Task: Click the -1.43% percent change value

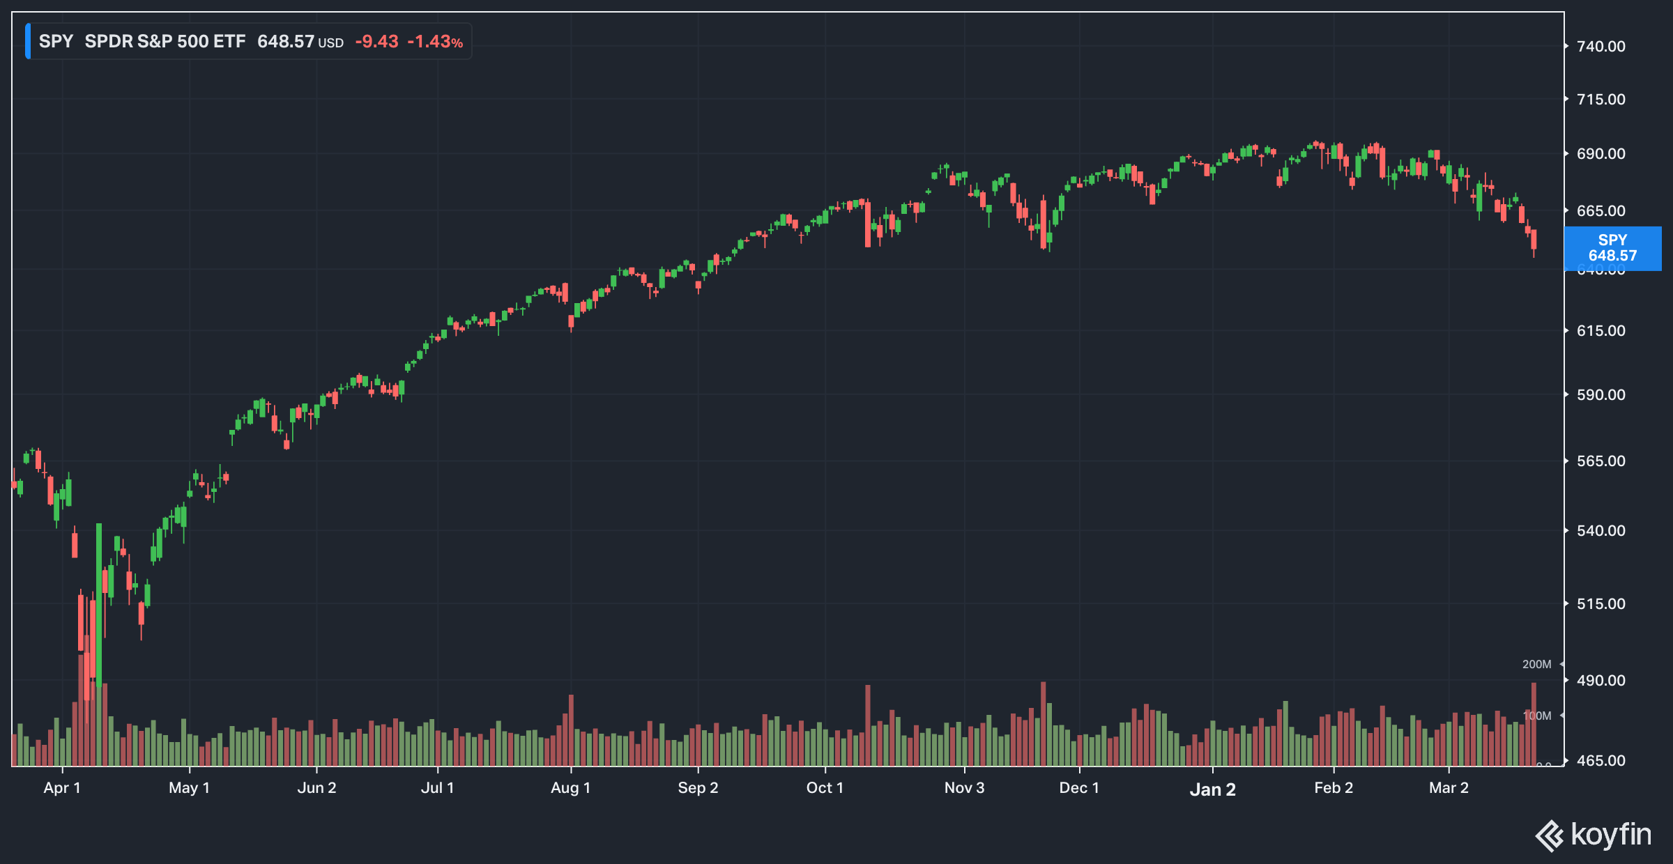Action: coord(435,41)
